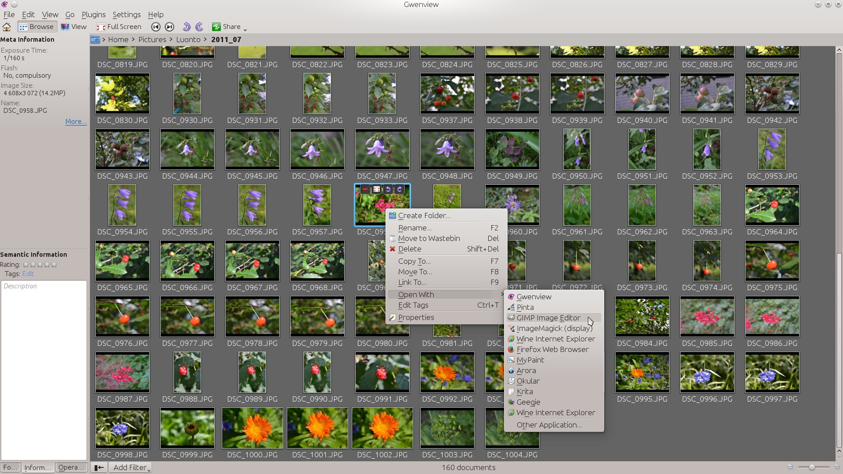
Task: Navigate to Pictures breadcrumb
Action: 152,39
